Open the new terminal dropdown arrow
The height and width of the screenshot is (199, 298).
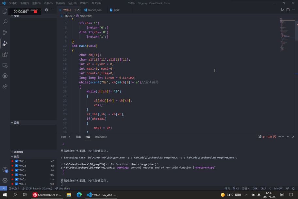tap(283, 137)
